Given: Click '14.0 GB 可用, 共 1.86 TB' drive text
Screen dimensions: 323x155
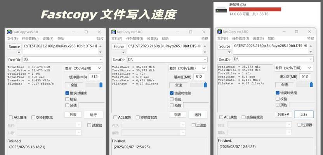Looking at the screenshot, I should click(x=249, y=14).
